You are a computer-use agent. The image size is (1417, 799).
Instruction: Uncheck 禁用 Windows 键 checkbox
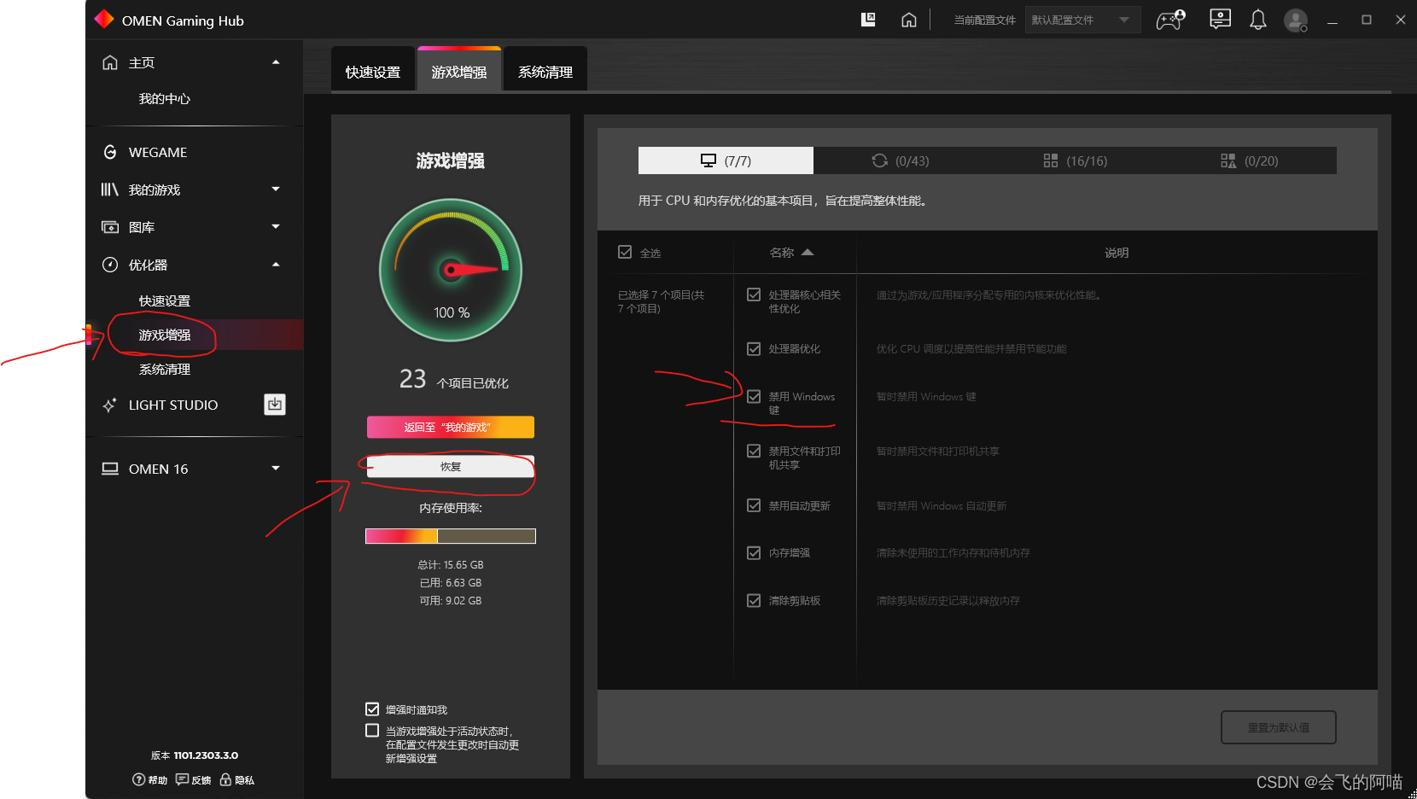(x=754, y=396)
